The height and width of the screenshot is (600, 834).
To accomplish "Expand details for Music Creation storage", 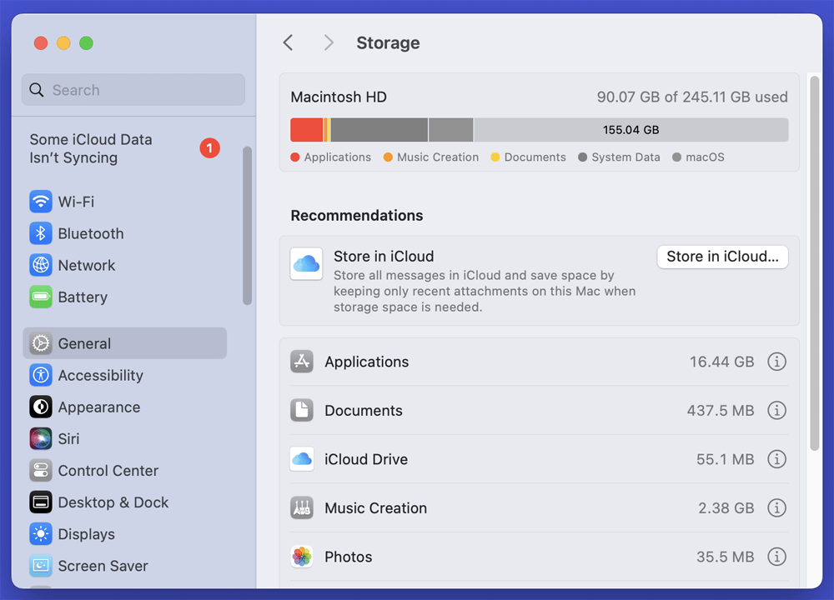I will pyautogui.click(x=776, y=507).
